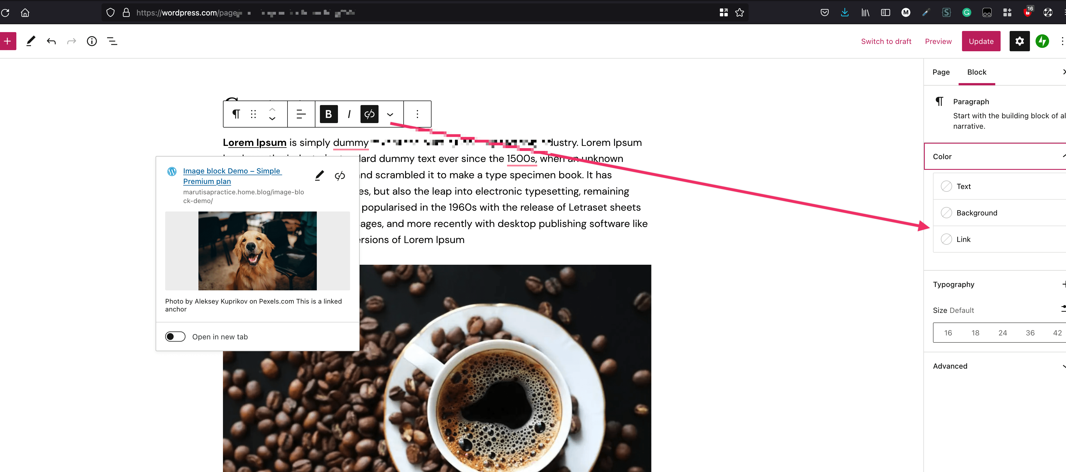The image size is (1066, 472).
Task: Open Image block Demo – Simple Premium plan link
Action: click(232, 176)
